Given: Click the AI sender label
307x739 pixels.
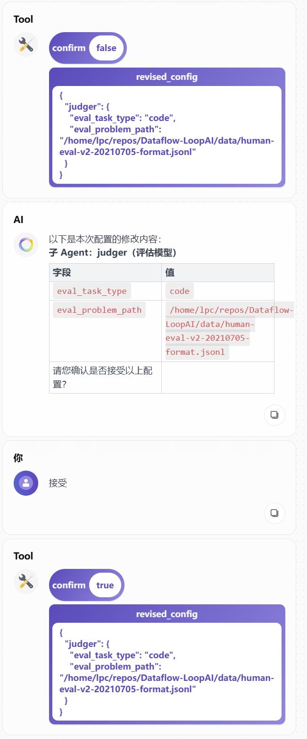Looking at the screenshot, I should 18,219.
